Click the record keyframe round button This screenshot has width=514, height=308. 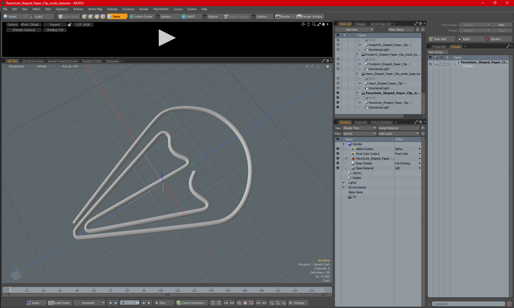pos(245,303)
